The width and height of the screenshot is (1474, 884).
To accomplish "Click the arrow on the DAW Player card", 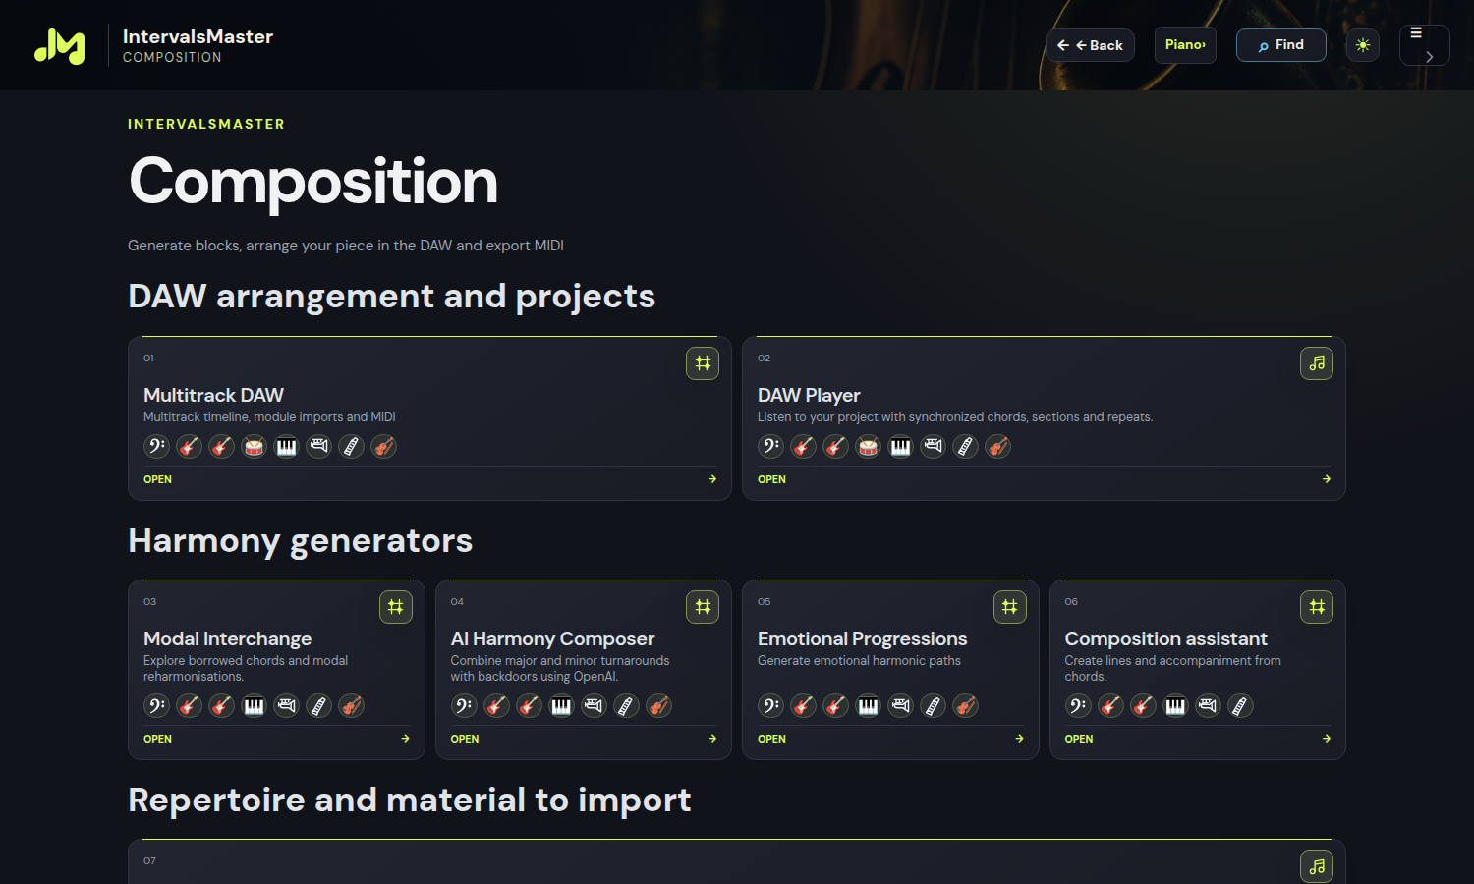I will [x=1327, y=479].
